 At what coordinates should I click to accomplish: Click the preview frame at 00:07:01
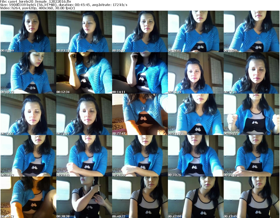pos(196,31)
